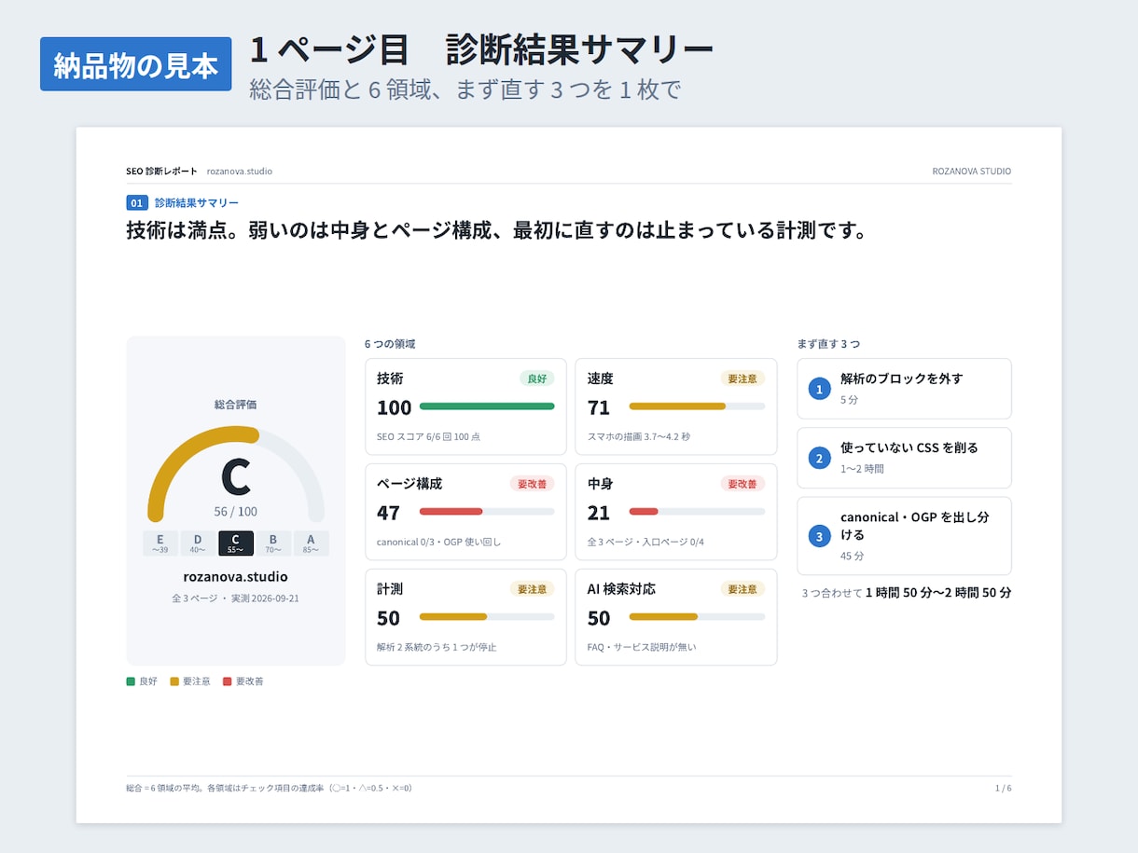1138x853 pixels.
Task: Select the E grade box
Action: pyautogui.click(x=160, y=543)
